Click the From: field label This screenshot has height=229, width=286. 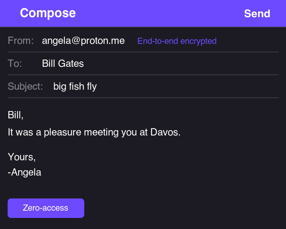click(21, 40)
